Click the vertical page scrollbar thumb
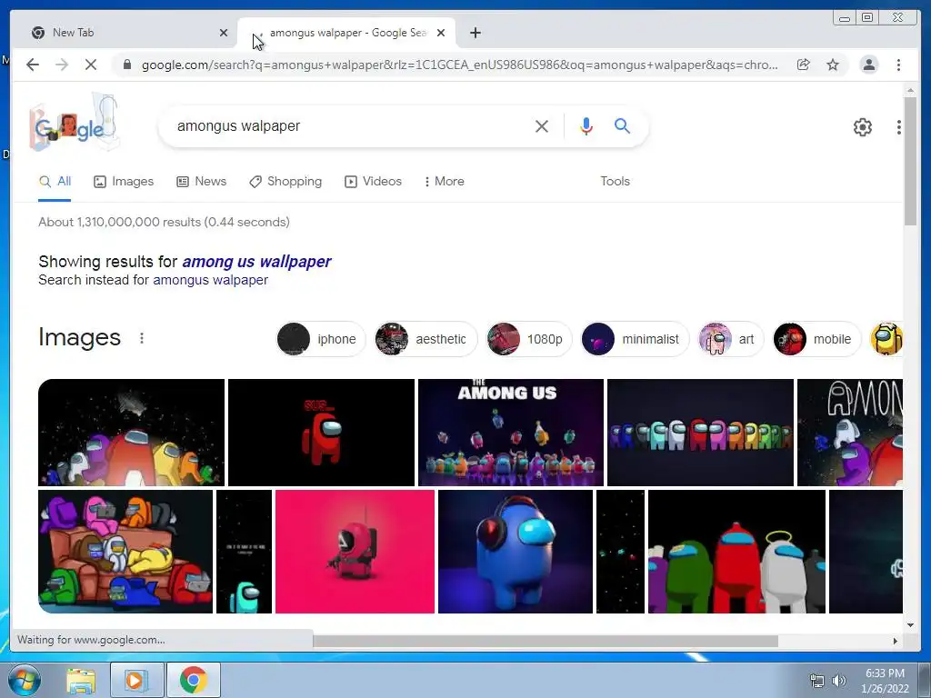This screenshot has width=931, height=698. 910,161
